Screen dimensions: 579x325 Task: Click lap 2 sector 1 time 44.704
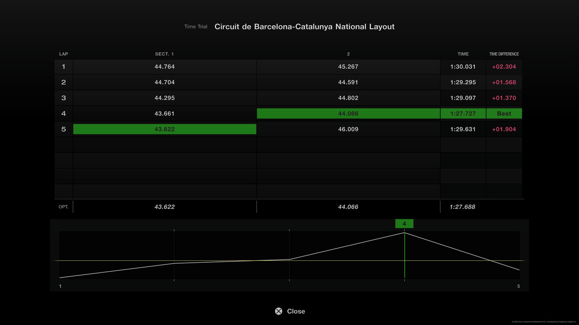pyautogui.click(x=165, y=82)
